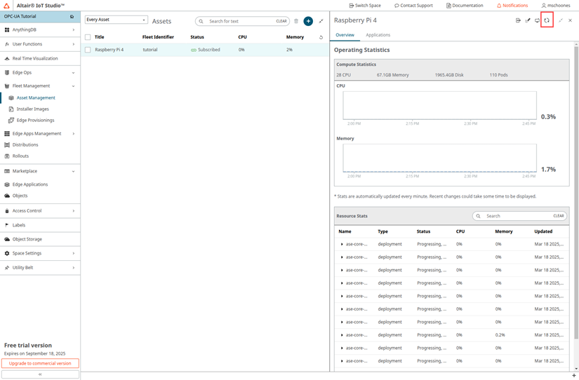Click the details panel vertical scrollbar
Image resolution: width=579 pixels, height=380 pixels.
tap(576, 192)
